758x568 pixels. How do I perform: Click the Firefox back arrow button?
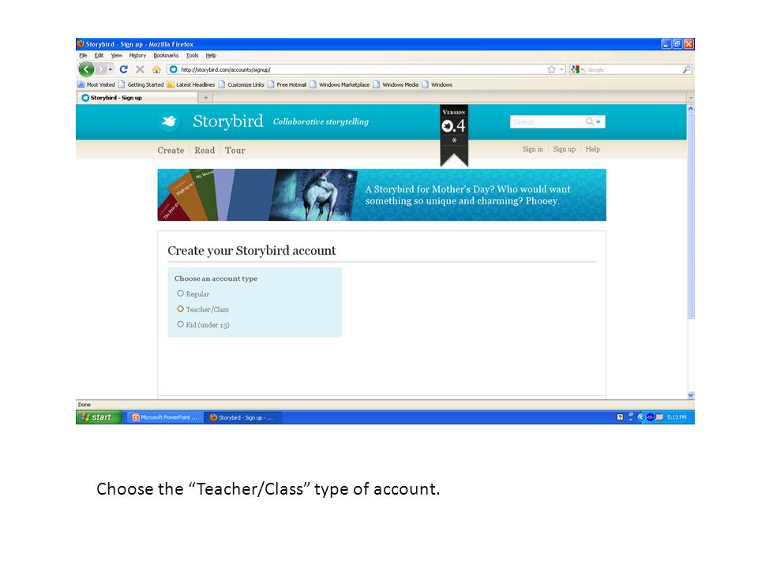click(x=87, y=69)
